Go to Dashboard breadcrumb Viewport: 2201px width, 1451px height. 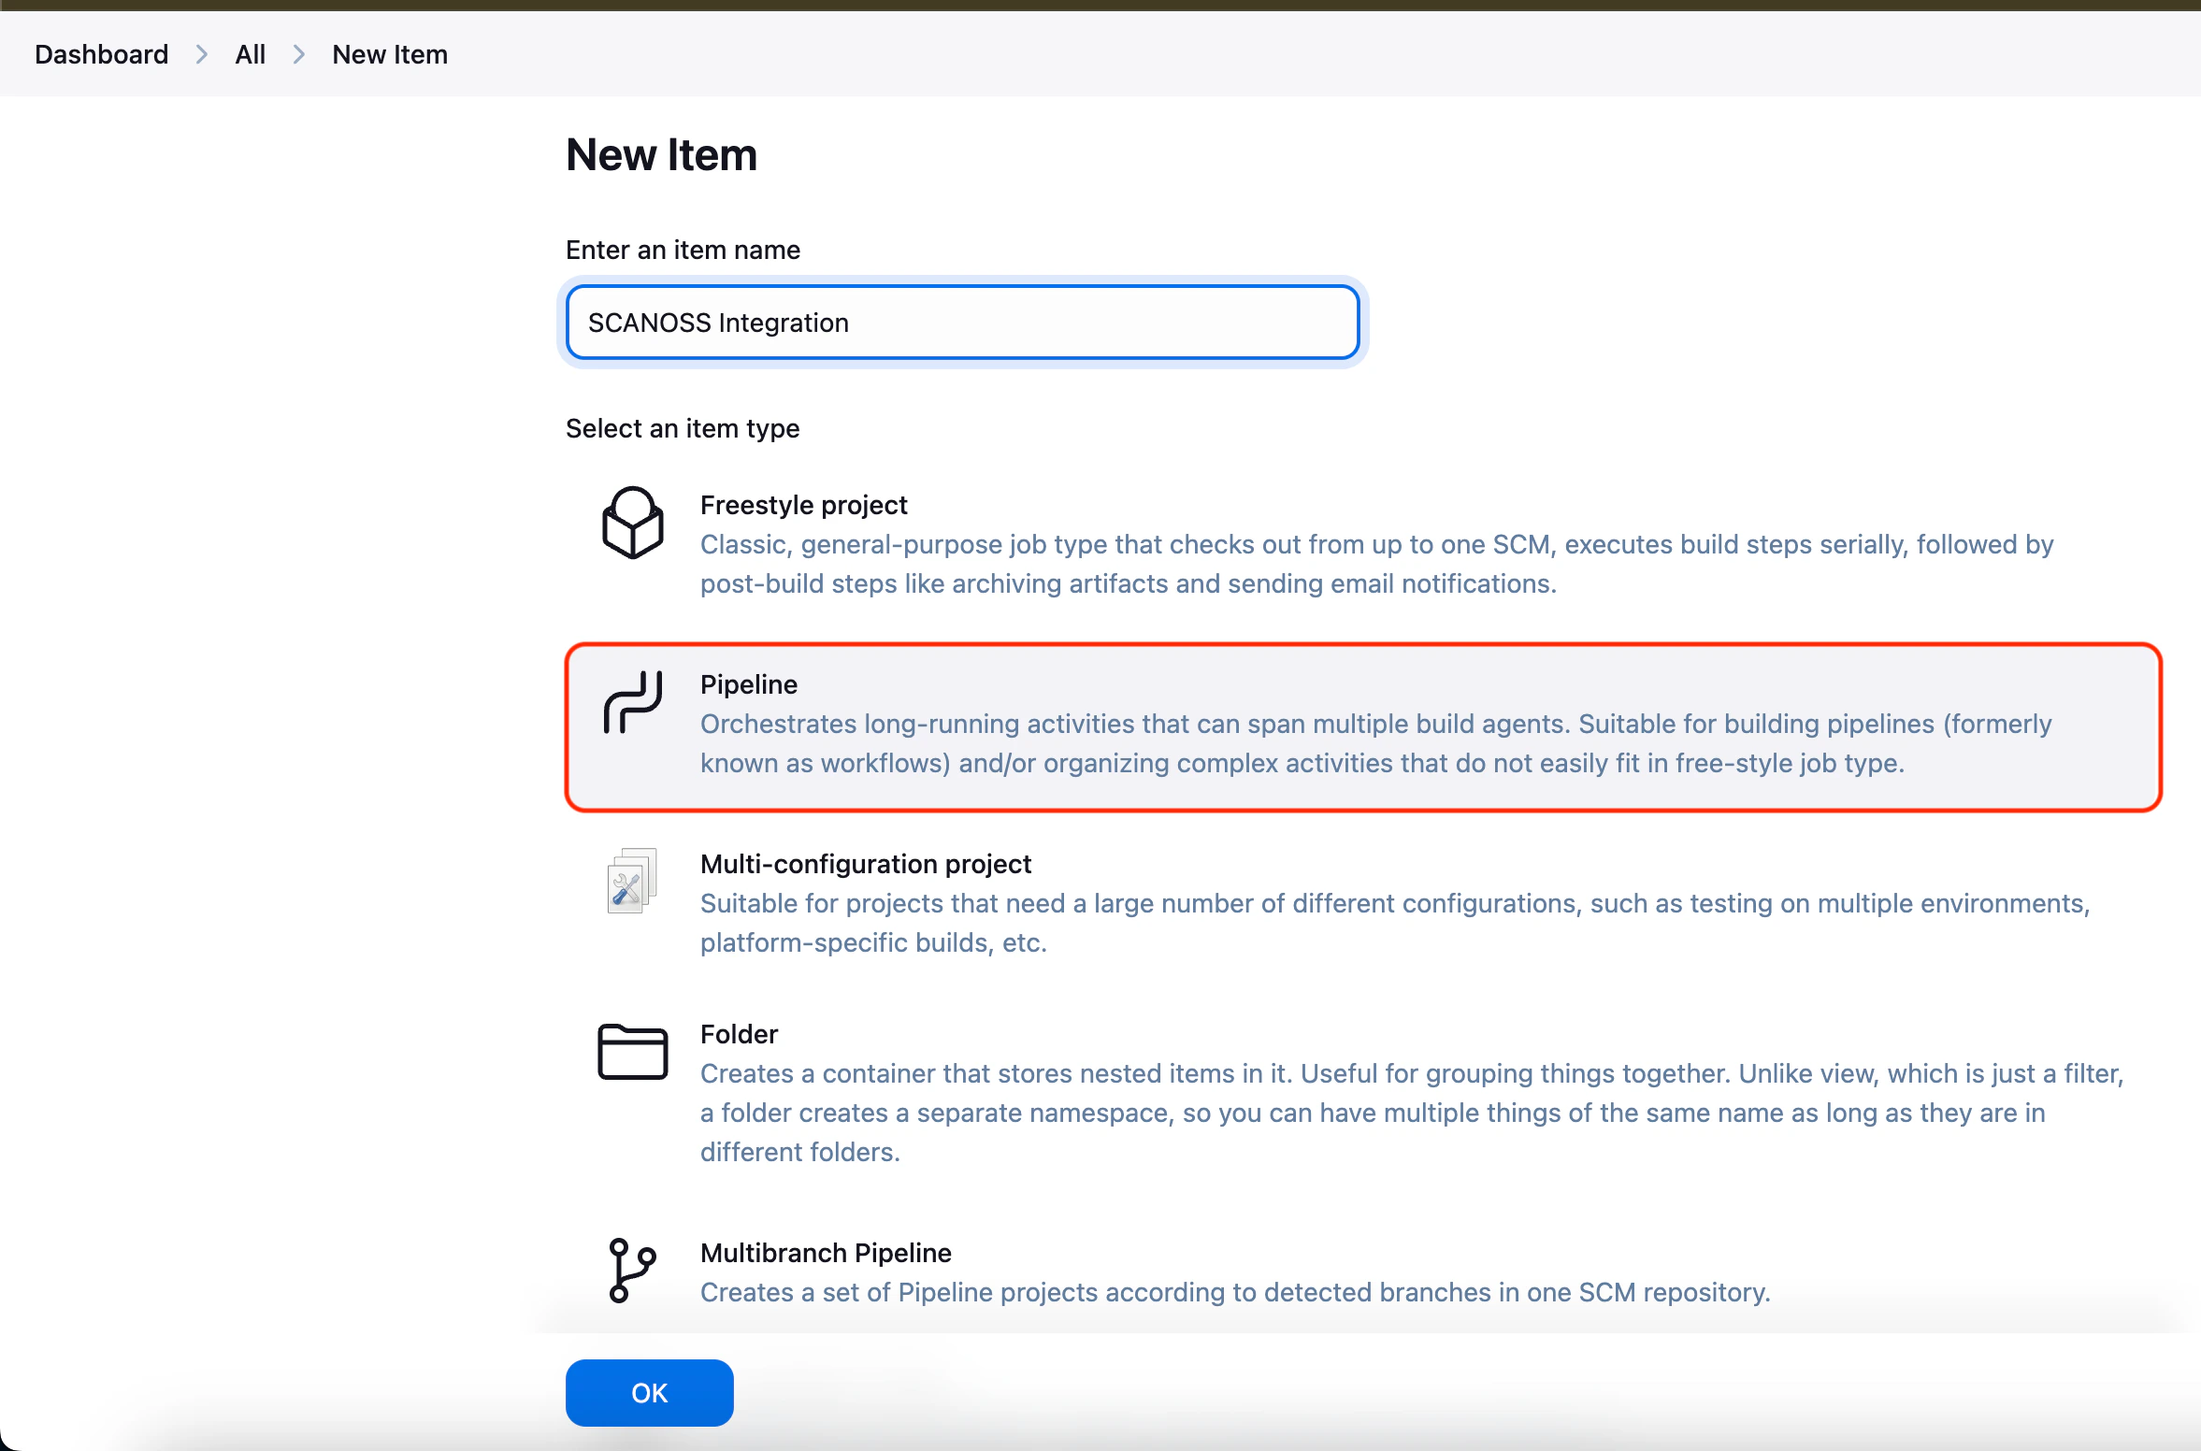tap(102, 54)
